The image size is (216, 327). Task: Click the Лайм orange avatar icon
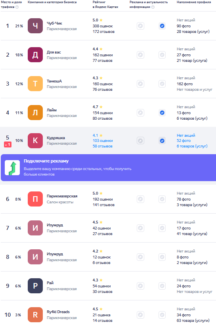coord(35,113)
